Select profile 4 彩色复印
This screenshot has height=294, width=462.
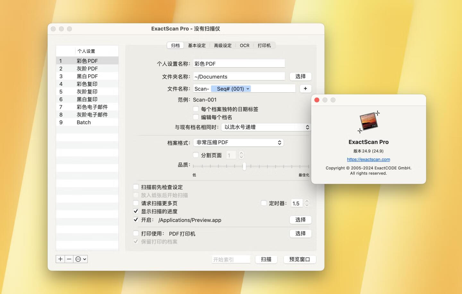tap(87, 84)
